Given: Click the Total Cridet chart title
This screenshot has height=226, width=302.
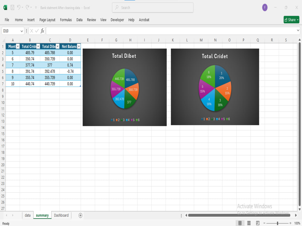Looking at the screenshot, I should 215,56.
